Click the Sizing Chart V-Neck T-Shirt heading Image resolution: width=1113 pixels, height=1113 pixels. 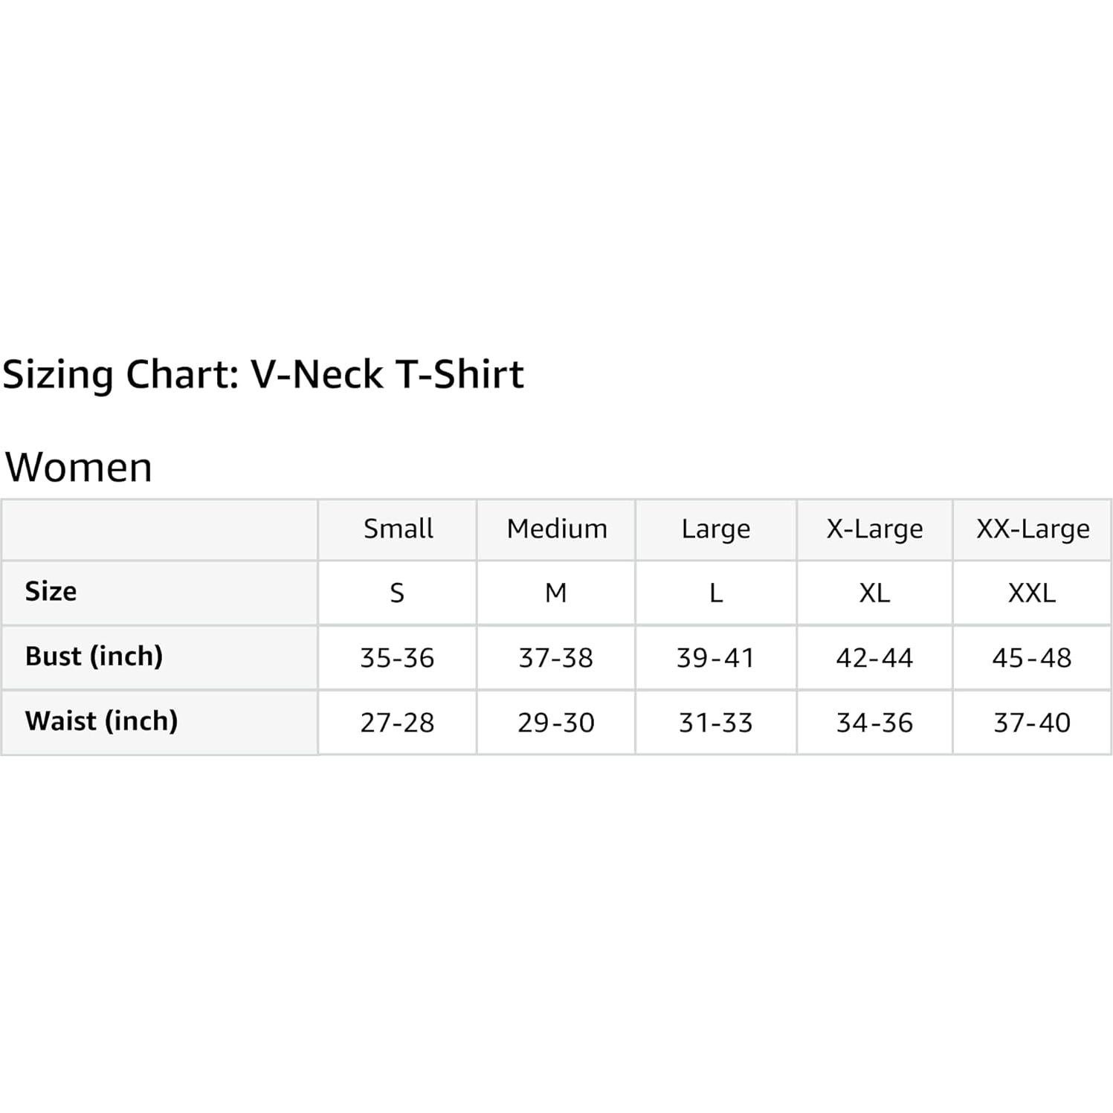tap(263, 374)
